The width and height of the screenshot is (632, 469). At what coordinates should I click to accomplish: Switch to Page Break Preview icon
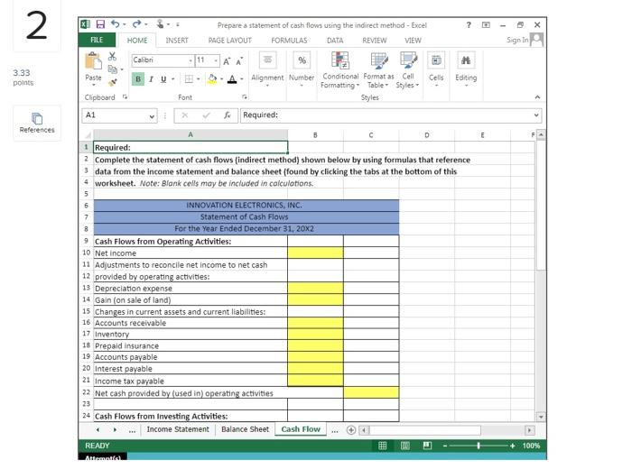[x=427, y=446]
